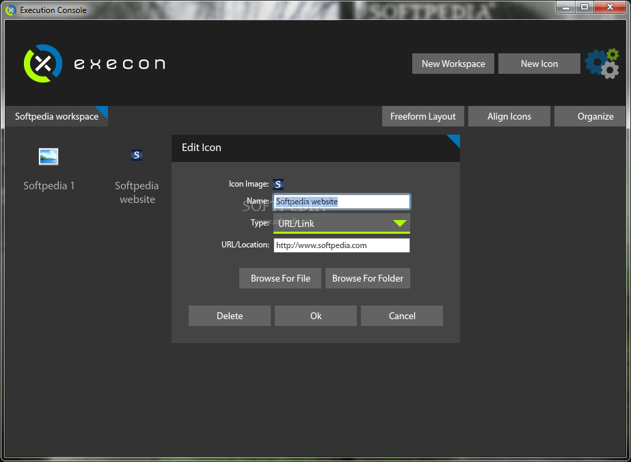This screenshot has height=462, width=631.
Task: Focus the URL/Location input field
Action: [342, 245]
